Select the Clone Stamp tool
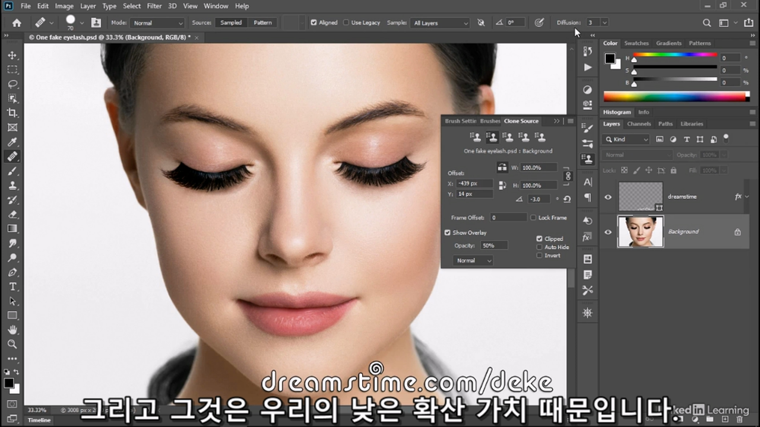 [x=12, y=185]
